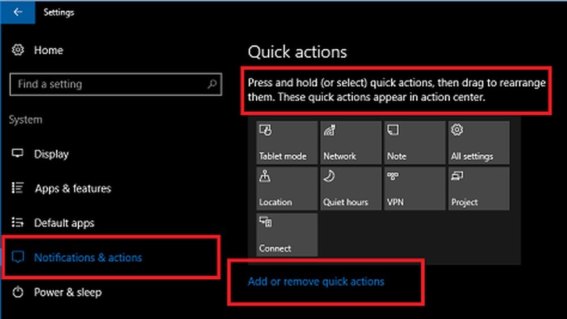Select the Location quick action tile

coord(287,189)
